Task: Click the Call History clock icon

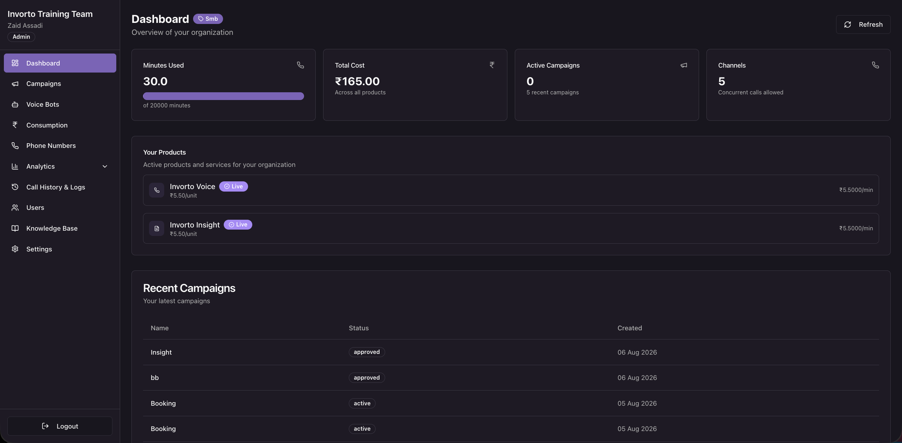Action: coord(15,187)
